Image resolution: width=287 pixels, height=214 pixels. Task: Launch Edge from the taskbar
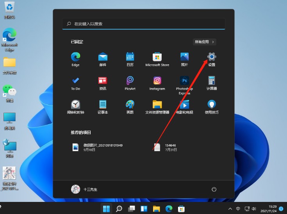pos(169,209)
